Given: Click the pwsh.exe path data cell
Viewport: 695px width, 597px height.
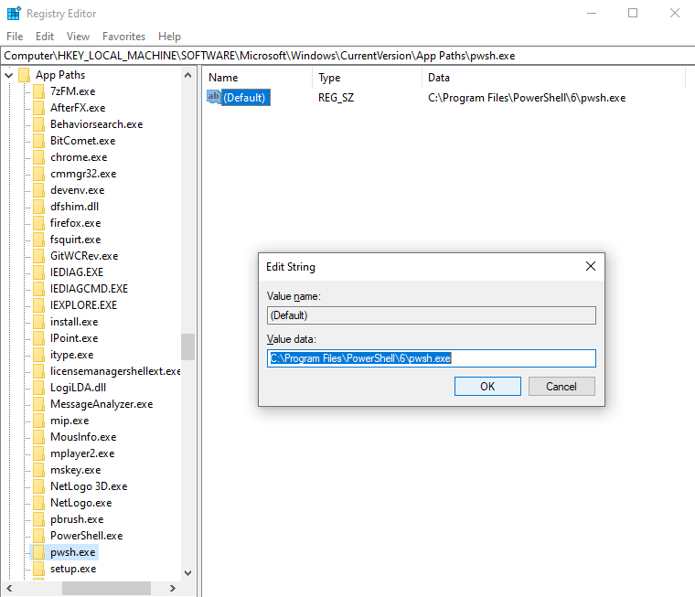Looking at the screenshot, I should pyautogui.click(x=527, y=98).
